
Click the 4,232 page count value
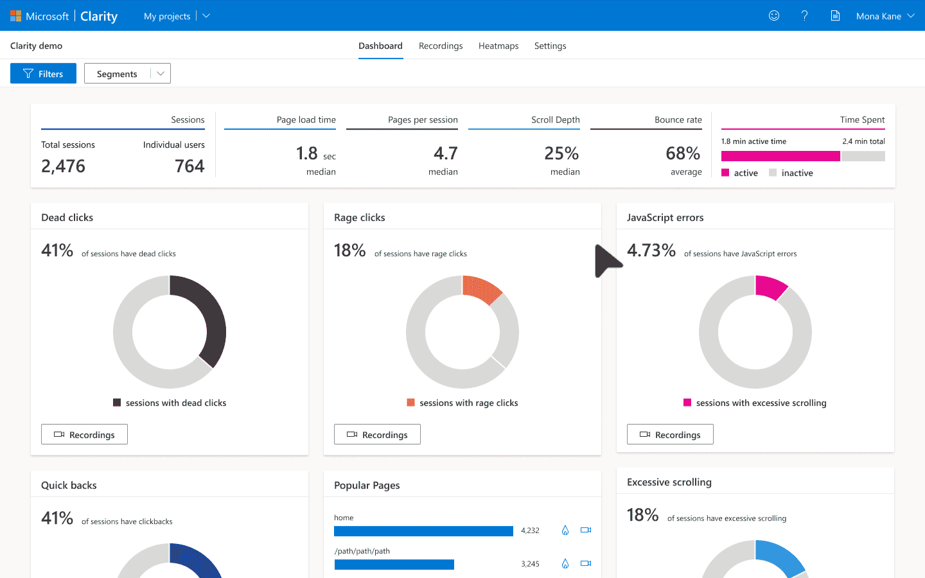[x=530, y=530]
